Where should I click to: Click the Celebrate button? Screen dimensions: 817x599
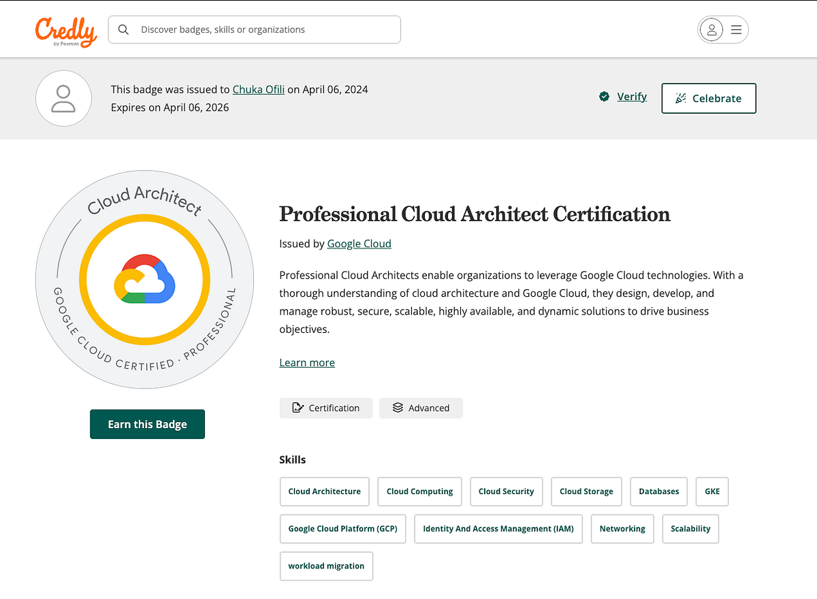pos(709,99)
